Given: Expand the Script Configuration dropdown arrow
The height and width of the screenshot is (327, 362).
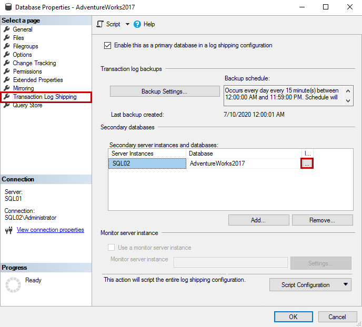Looking at the screenshot, I should click(346, 284).
